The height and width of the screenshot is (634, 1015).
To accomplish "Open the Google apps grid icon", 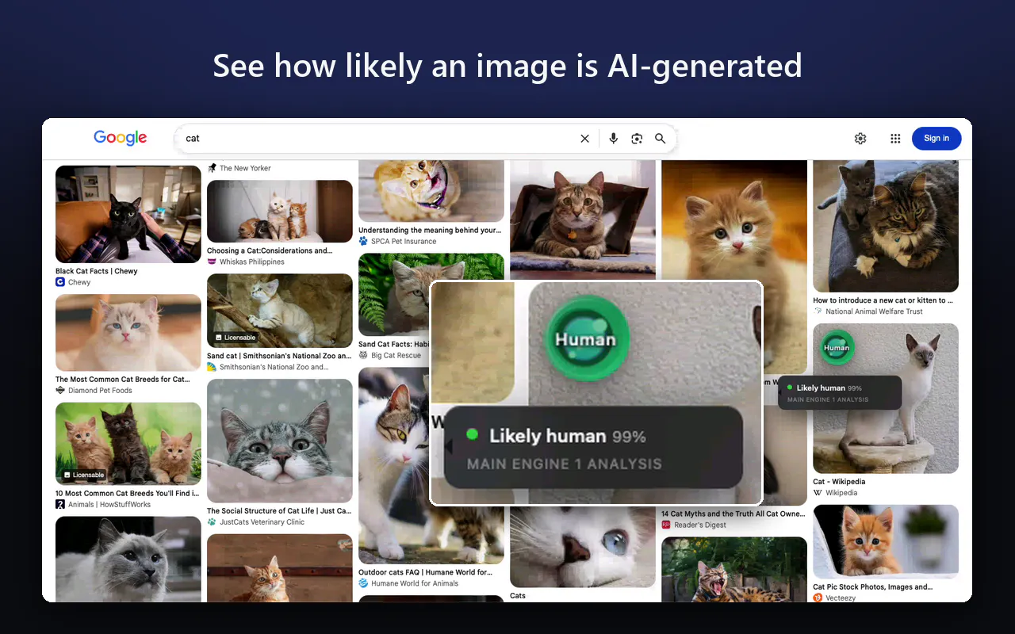I will tap(895, 139).
